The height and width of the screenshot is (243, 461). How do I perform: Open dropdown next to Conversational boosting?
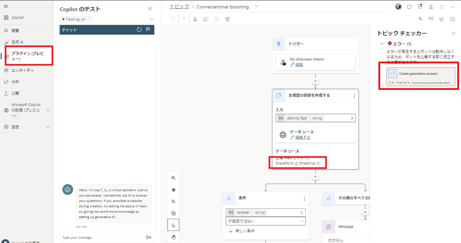256,6
